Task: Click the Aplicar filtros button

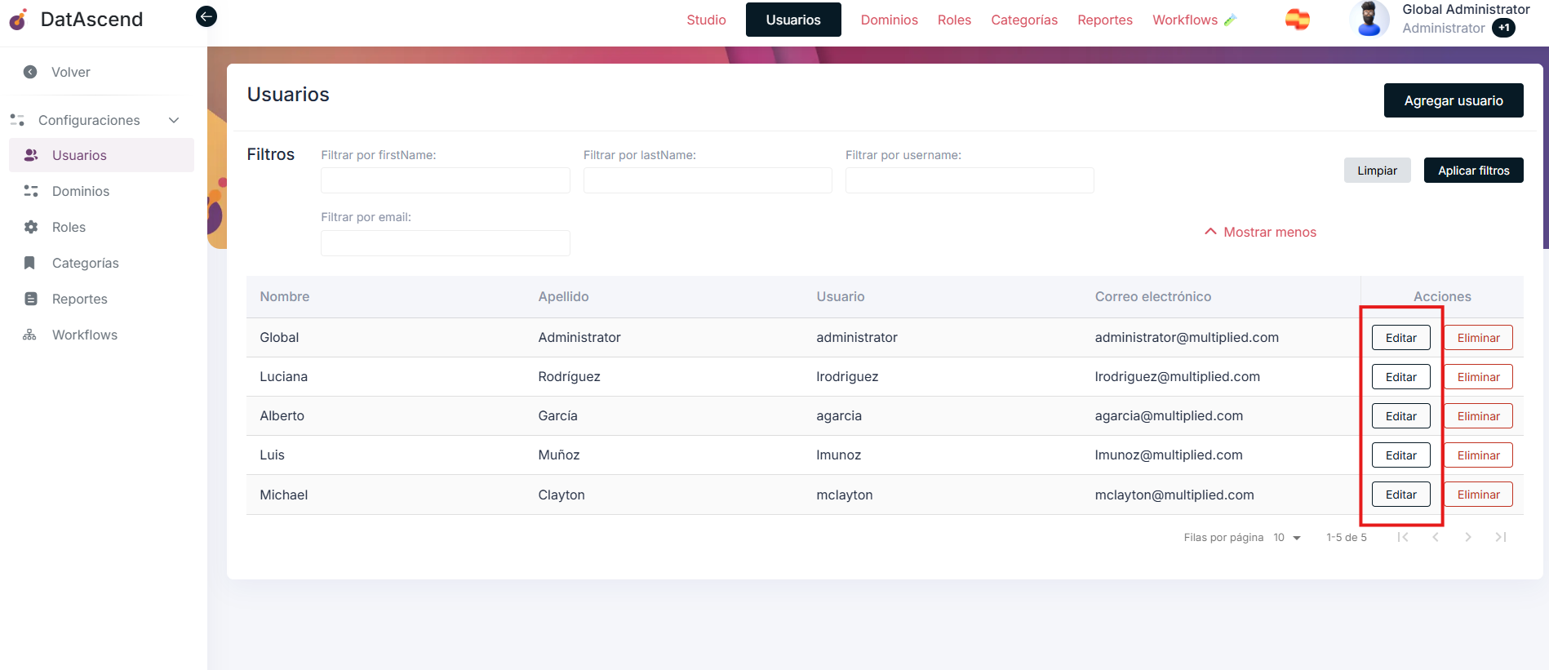Action: (1473, 171)
